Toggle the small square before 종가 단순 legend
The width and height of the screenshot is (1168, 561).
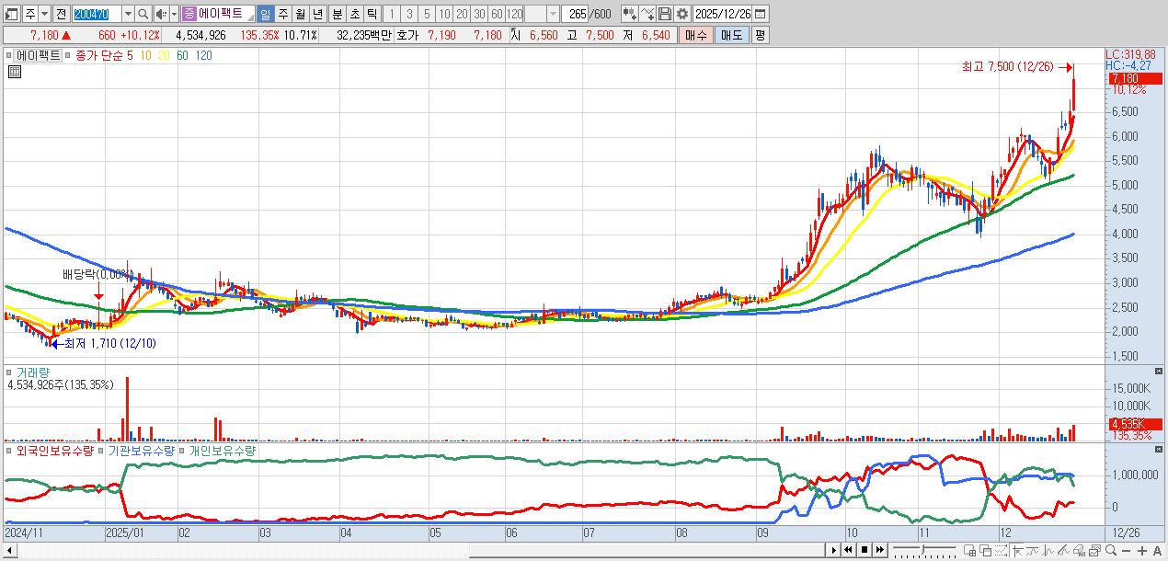[67, 55]
